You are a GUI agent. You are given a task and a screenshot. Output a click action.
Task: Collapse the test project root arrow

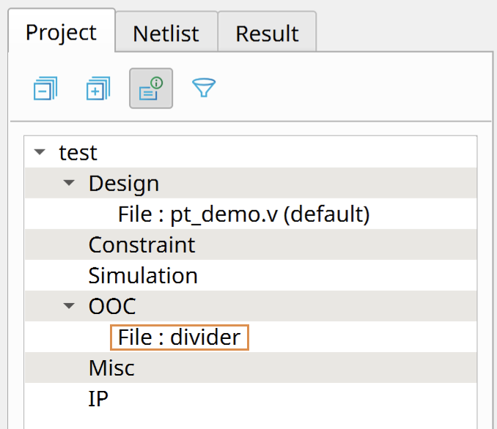coord(40,153)
